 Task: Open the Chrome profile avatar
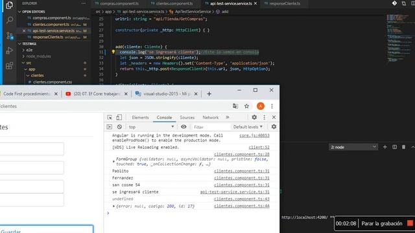[x=261, y=106]
